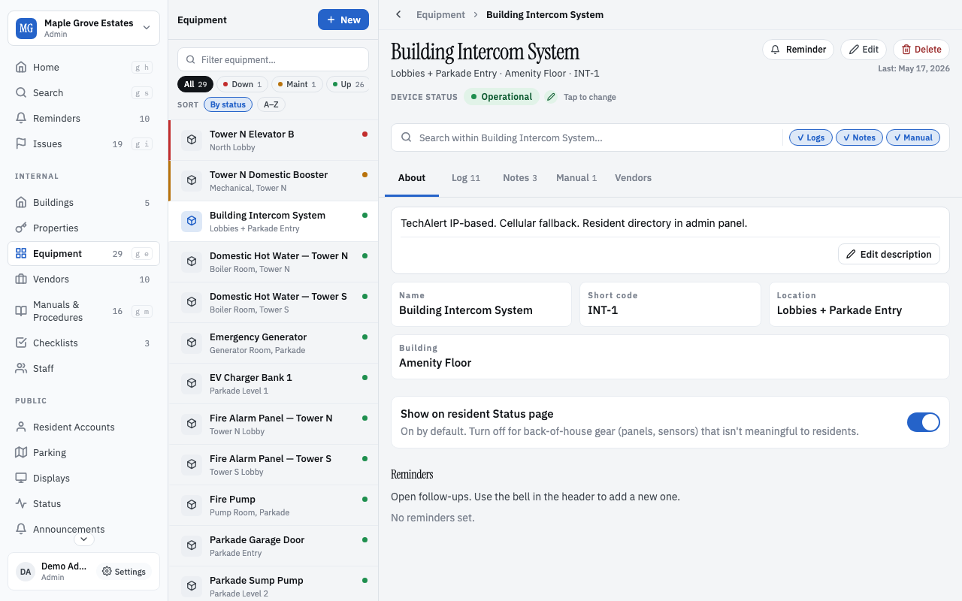This screenshot has height=601, width=962.
Task: Open EV Charger Bank 1
Action: [274, 384]
